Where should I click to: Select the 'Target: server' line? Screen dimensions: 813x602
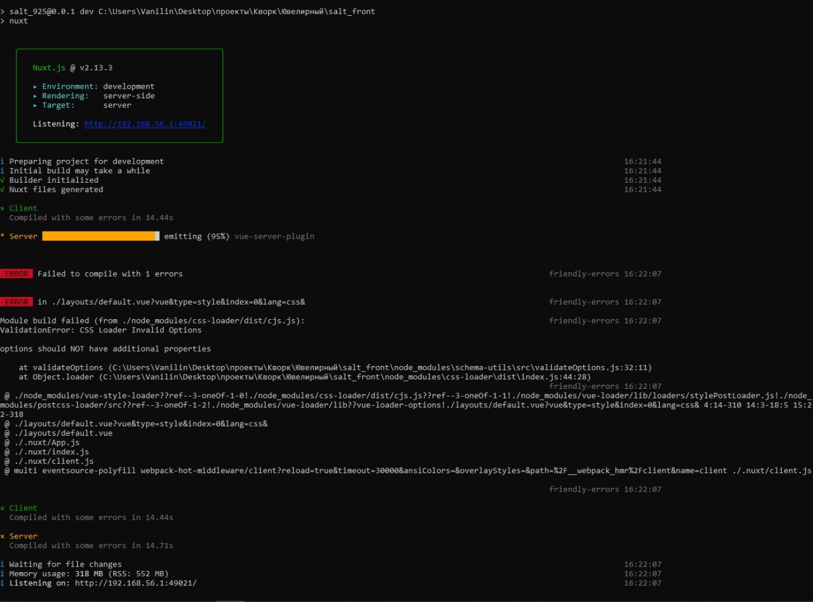pos(82,105)
